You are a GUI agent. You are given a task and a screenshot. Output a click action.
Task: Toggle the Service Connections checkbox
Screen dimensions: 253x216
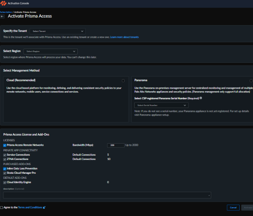[x=5, y=155]
